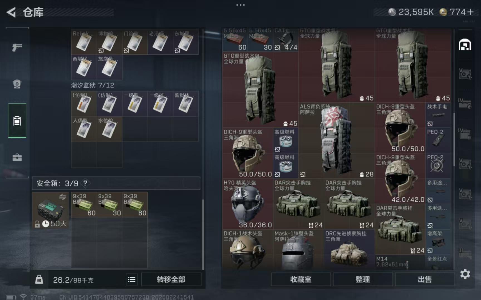This screenshot has height=300, width=481.
Task: Select the 东城居 keycard
Action: [x=186, y=42]
